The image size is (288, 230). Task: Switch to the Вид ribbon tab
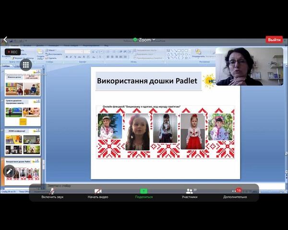[107, 45]
